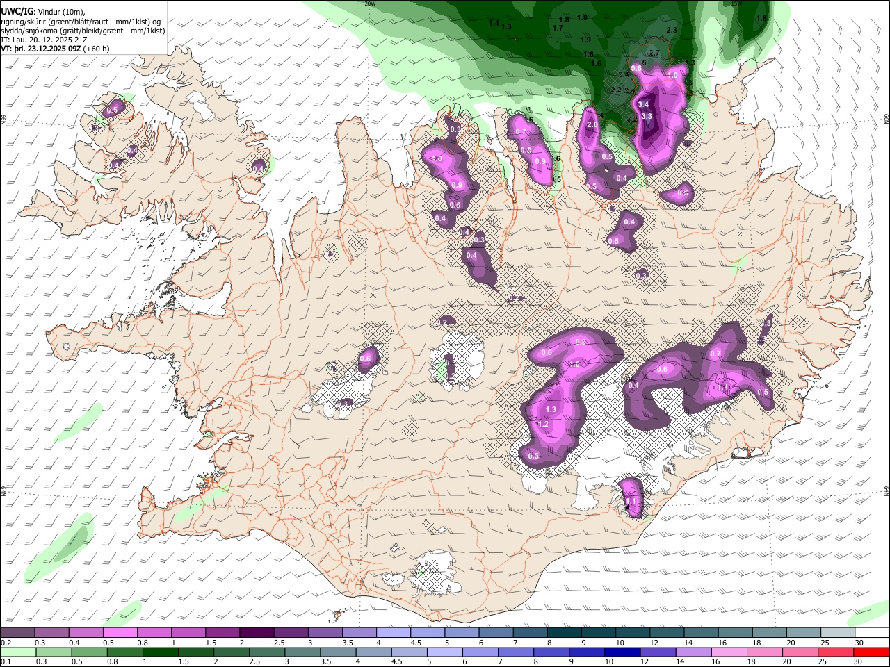Select the pale grey swatch labeled 25 in the upper legend
This screenshot has height=667, width=890.
[x=837, y=632]
